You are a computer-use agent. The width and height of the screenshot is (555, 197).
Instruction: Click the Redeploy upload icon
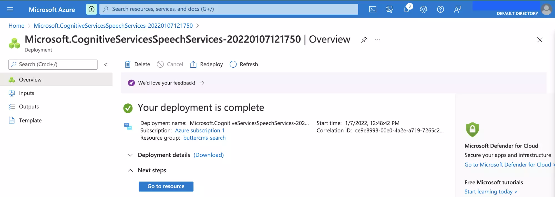pos(193,64)
